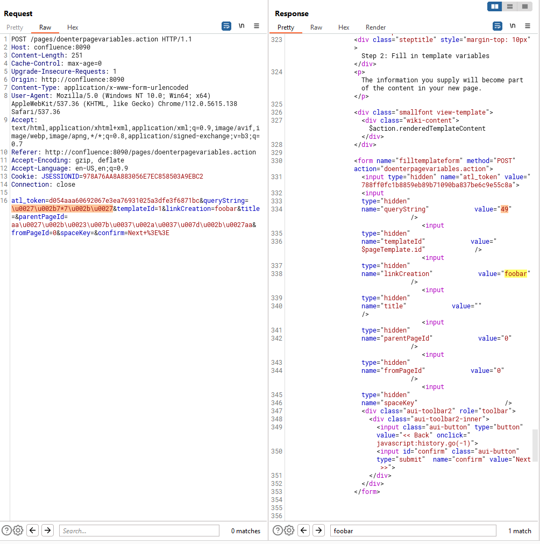Open help for the Response search bar
The height and width of the screenshot is (544, 540).
(x=278, y=531)
